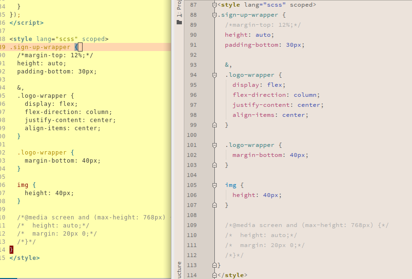Click line number 92 in the right gutter
Screen dimensions: 412x279
click(x=193, y=55)
